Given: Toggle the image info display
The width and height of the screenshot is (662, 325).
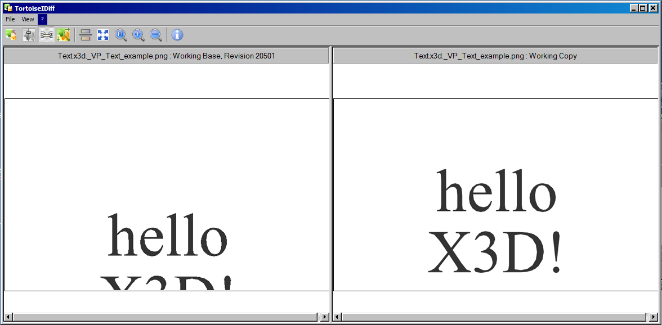Looking at the screenshot, I should [177, 35].
